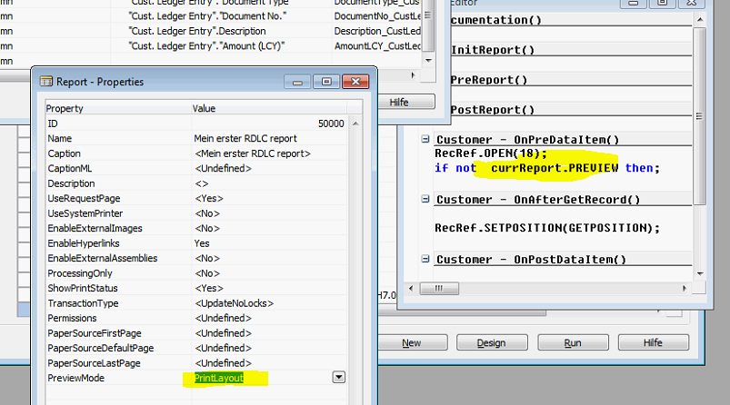Image resolution: width=730 pixels, height=405 pixels.
Task: Collapse the Customer - OnPostDataItem trigger section
Action: tap(425, 260)
